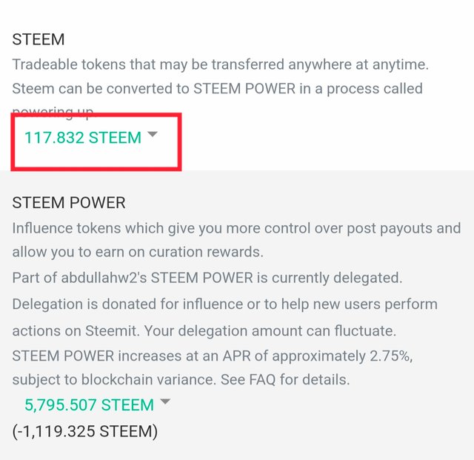Click the arrow beside 117.832 STEEM
Viewport: 474px width, 460px height.
pyautogui.click(x=152, y=136)
